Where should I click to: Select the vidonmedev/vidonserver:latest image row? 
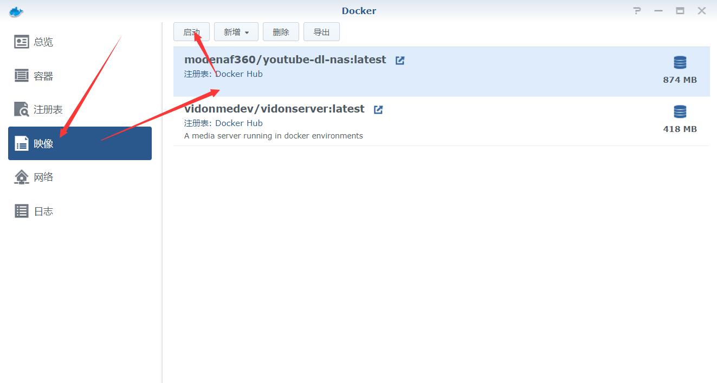tap(442, 121)
